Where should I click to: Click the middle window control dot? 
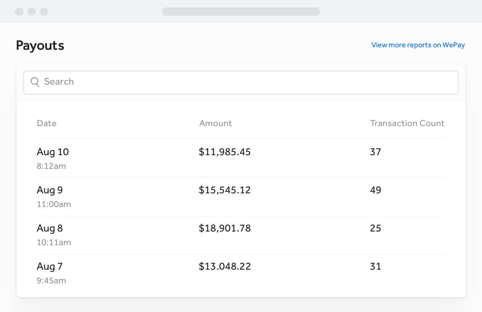tap(32, 12)
